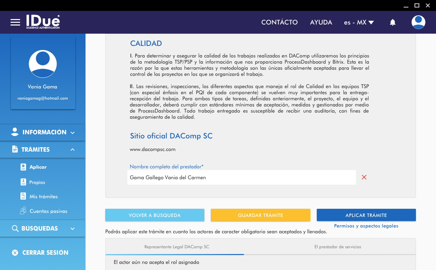Click the Mis trámites icon
The image size is (436, 270).
tap(23, 197)
